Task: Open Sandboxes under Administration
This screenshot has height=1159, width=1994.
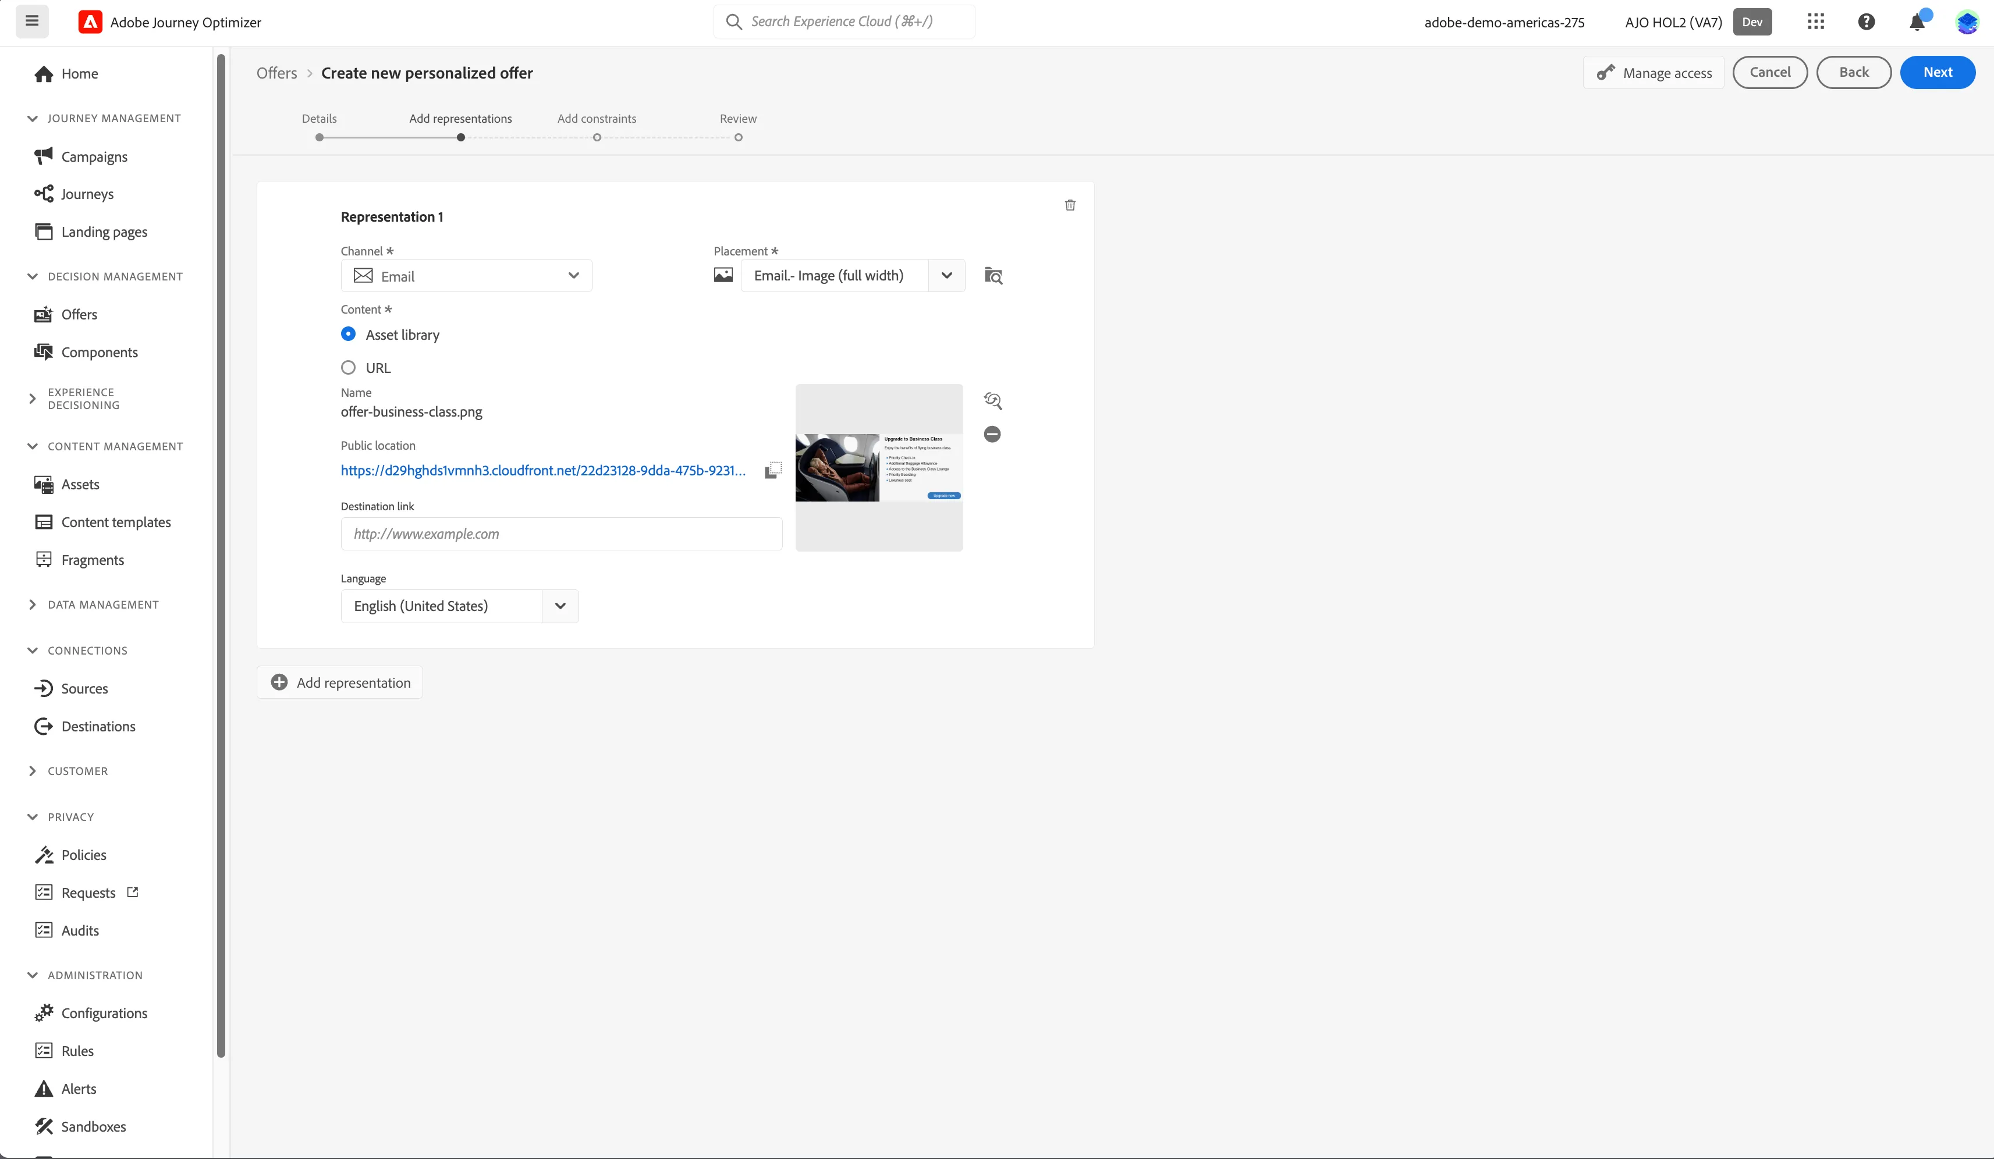Action: coord(93,1126)
